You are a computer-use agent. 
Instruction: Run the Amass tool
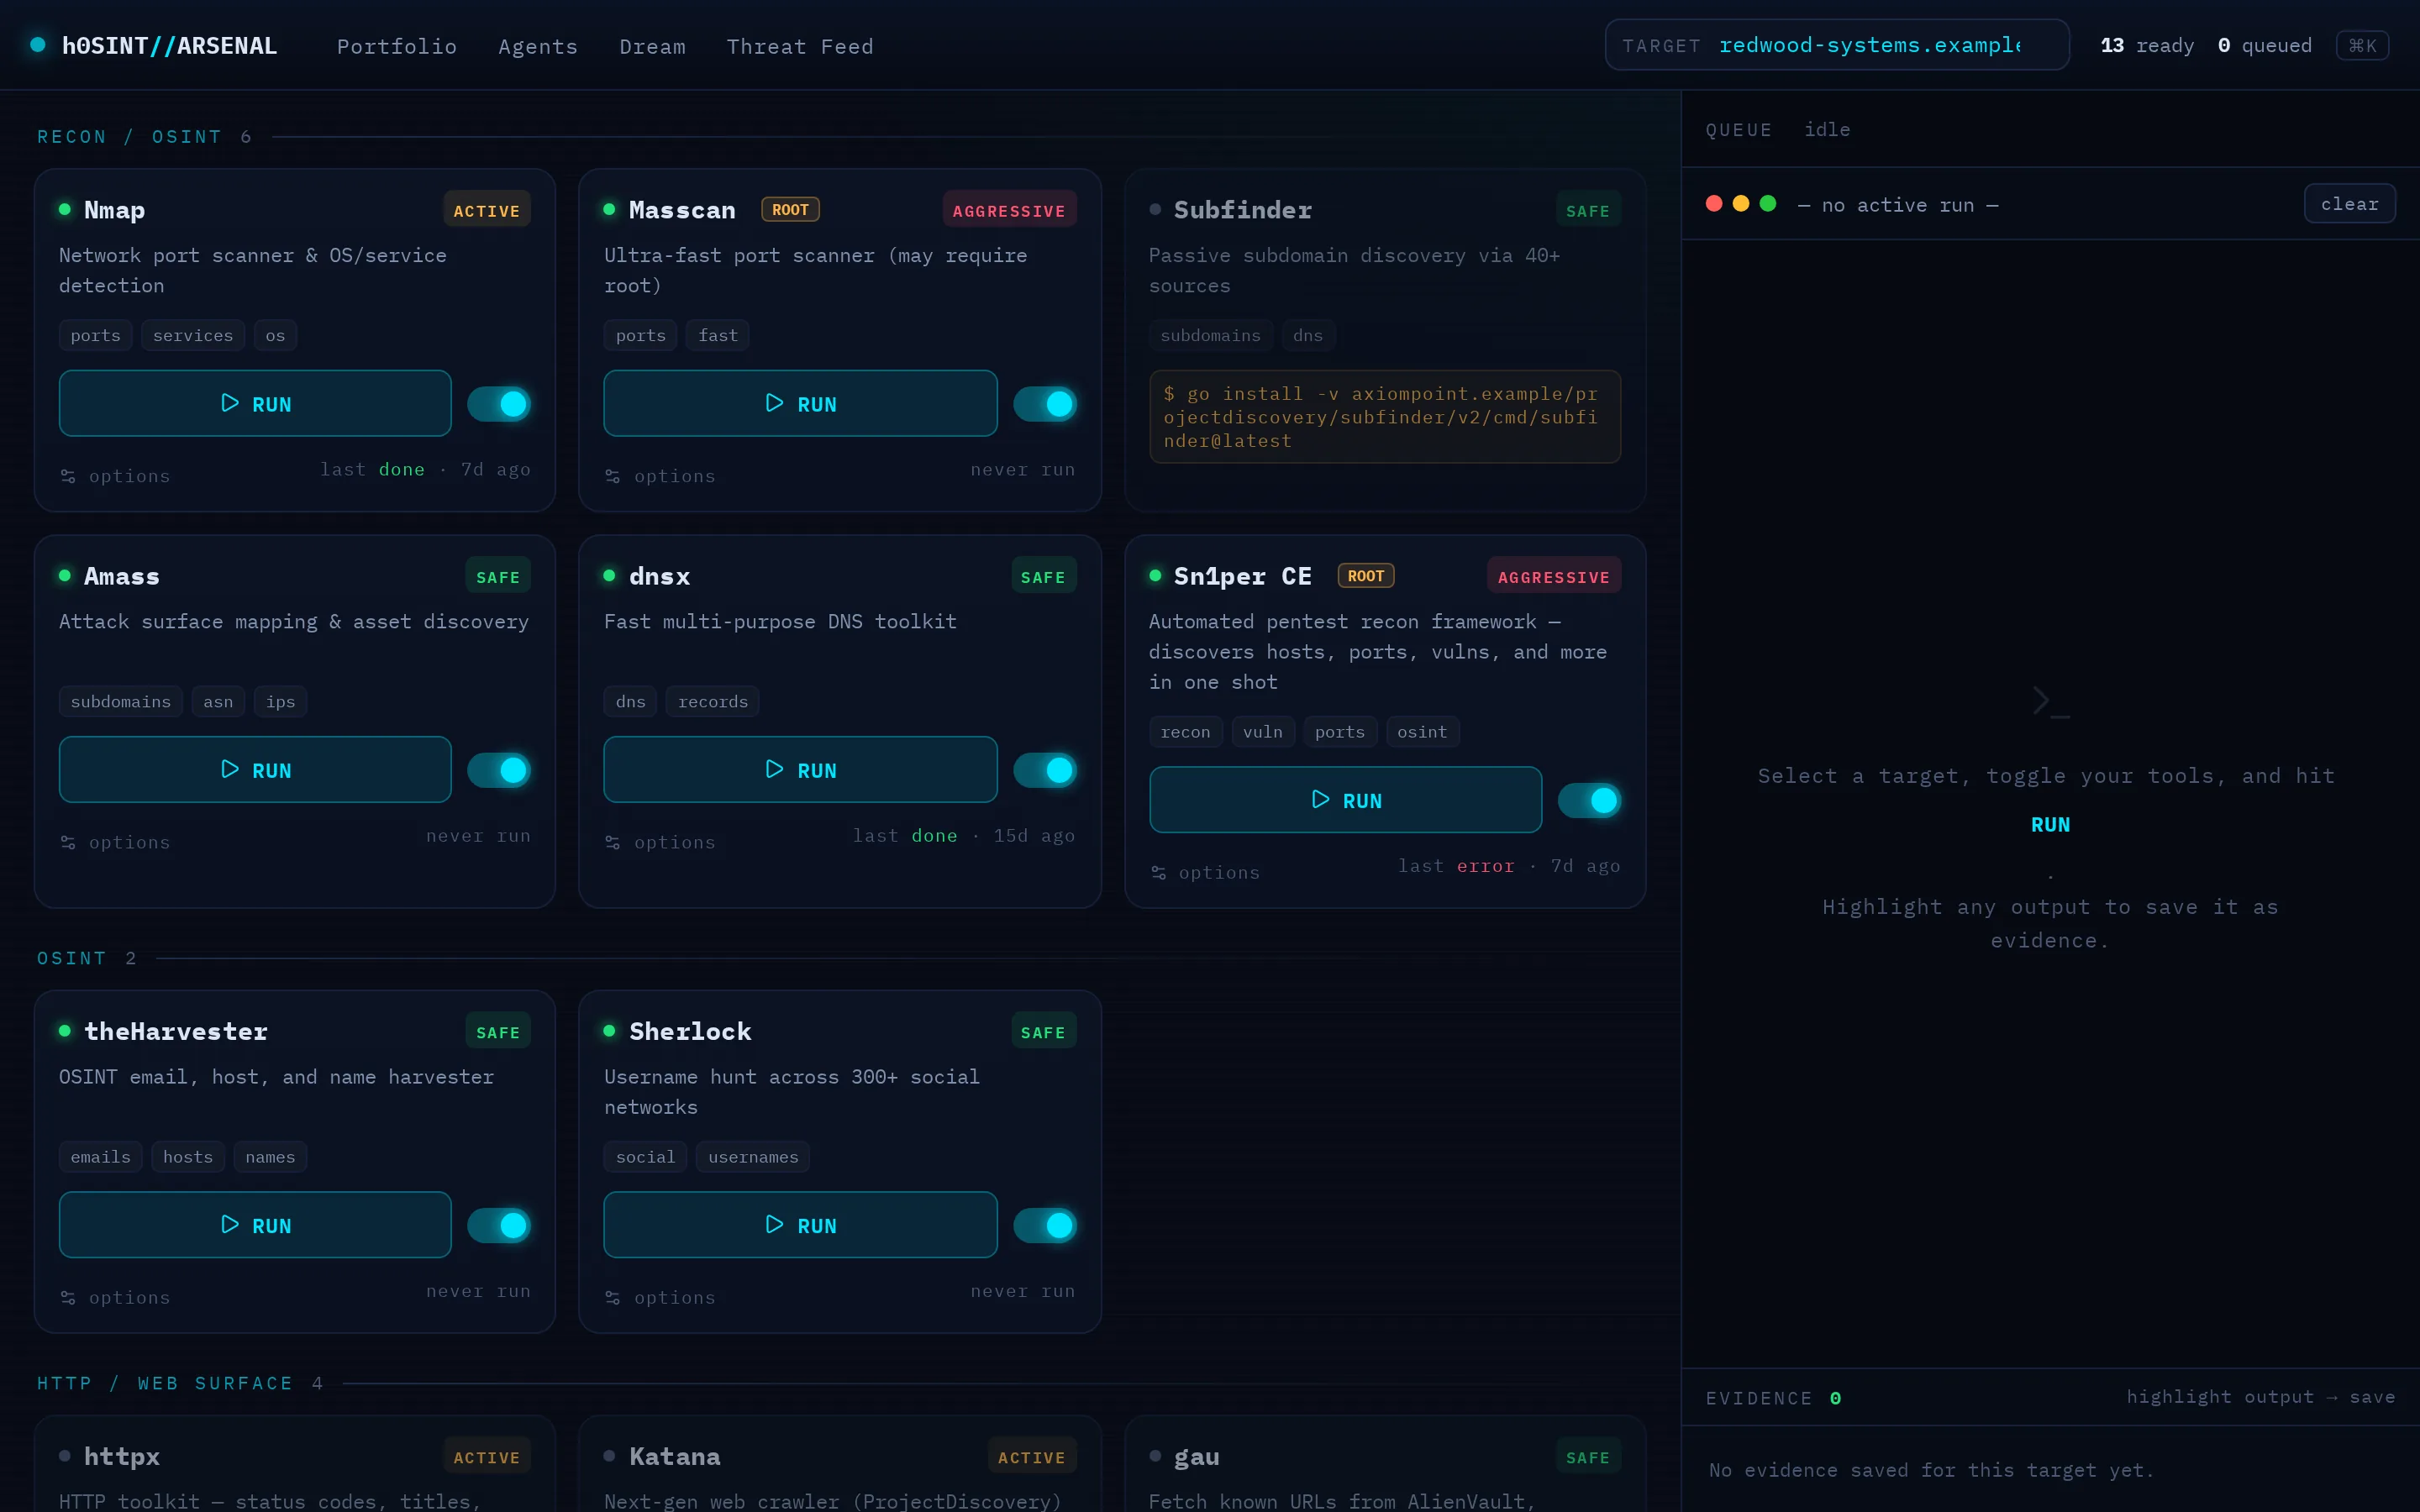tap(255, 769)
